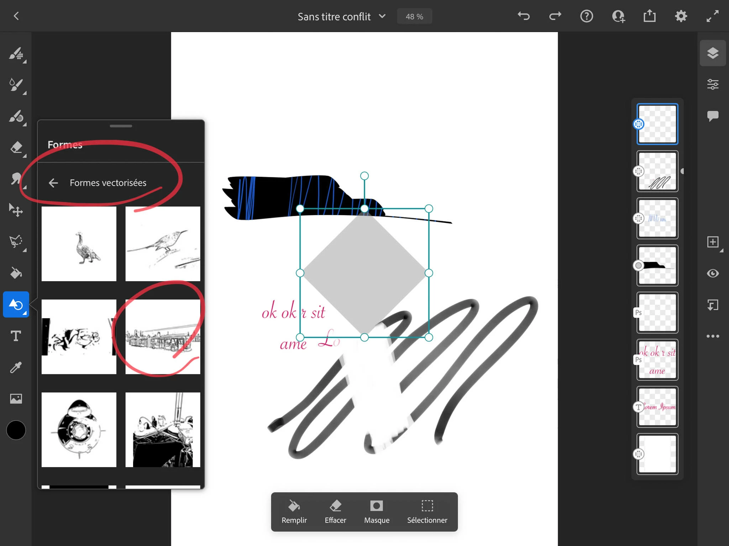
Task: Choose Masque in the bottom action bar
Action: [x=377, y=512]
